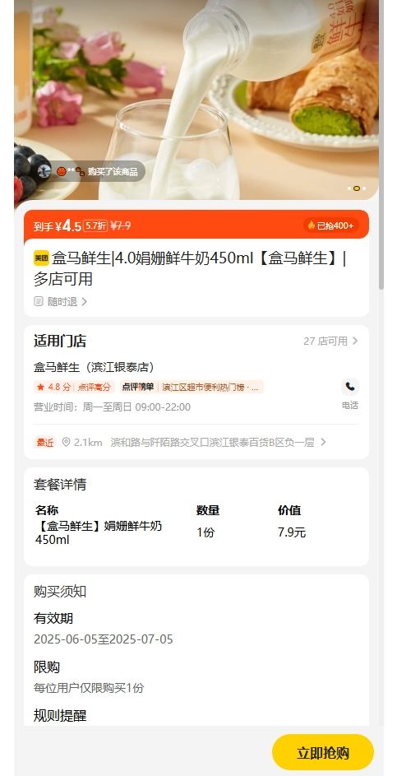Click the 5.7折 discount tag
Viewport: 397px width, 776px height.
tap(95, 225)
